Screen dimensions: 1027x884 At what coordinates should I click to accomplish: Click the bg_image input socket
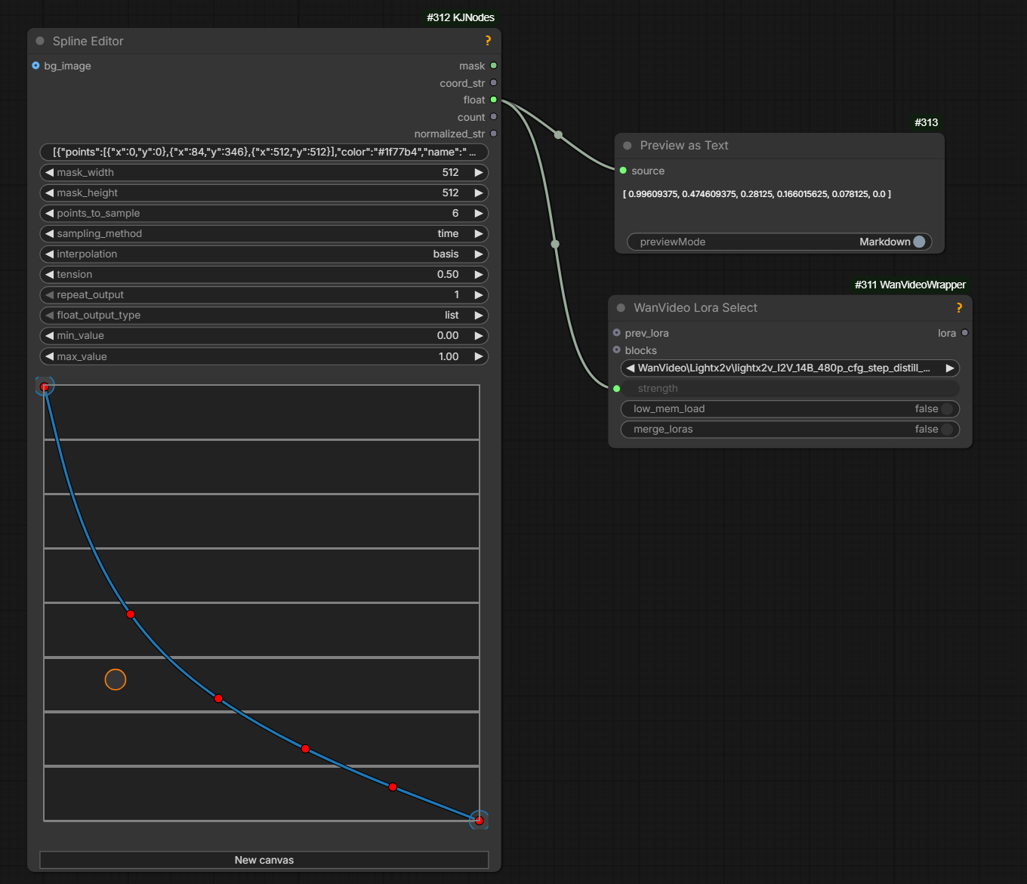35,66
